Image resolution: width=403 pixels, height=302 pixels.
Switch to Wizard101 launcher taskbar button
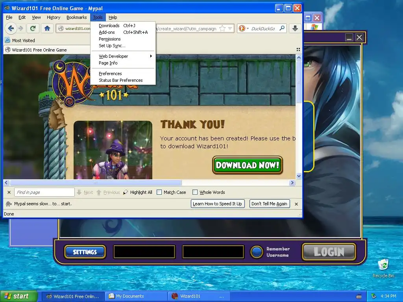[x=199, y=296]
